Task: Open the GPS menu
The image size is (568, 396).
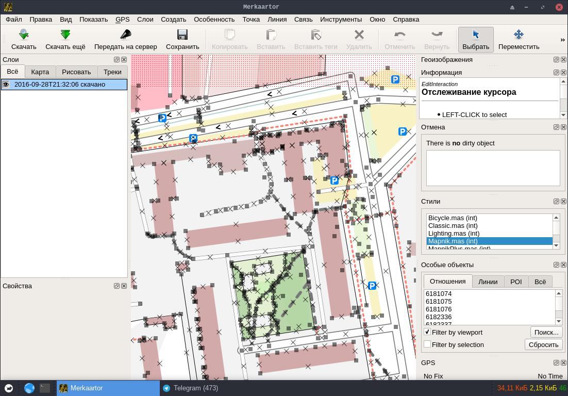Action: point(123,19)
